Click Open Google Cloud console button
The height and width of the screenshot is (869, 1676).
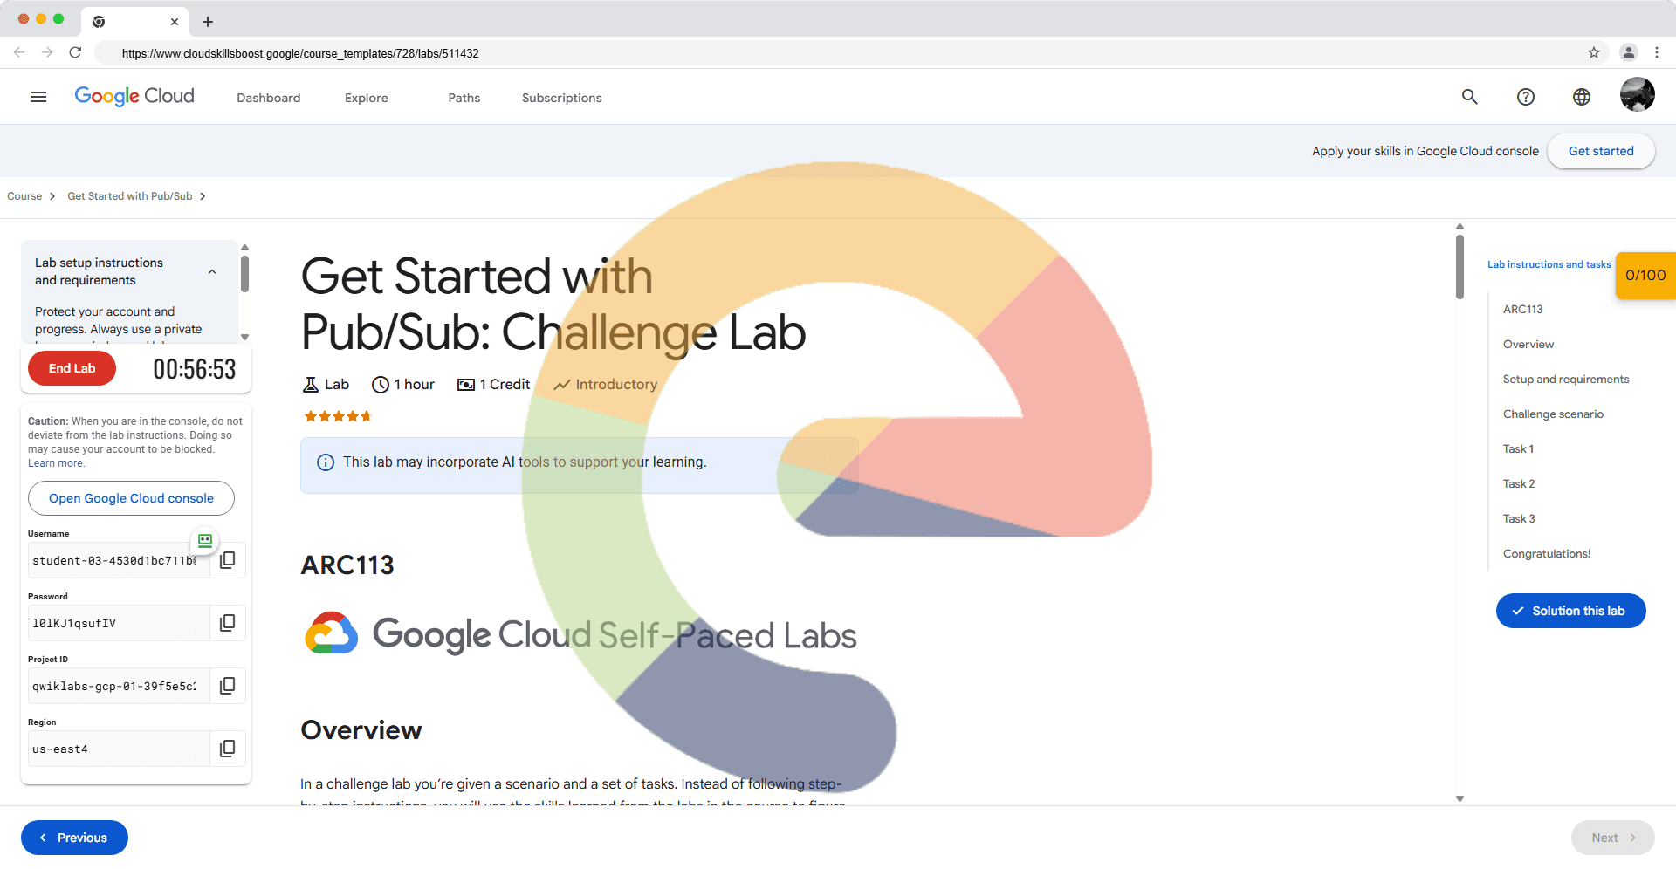[131, 498]
